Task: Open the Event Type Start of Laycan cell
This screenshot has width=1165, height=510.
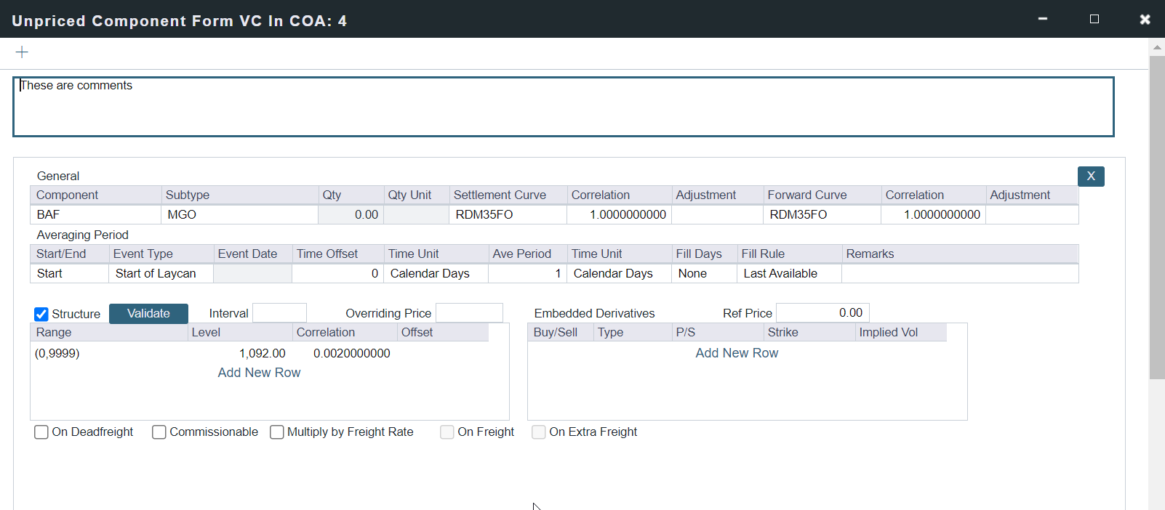Action: tap(161, 274)
